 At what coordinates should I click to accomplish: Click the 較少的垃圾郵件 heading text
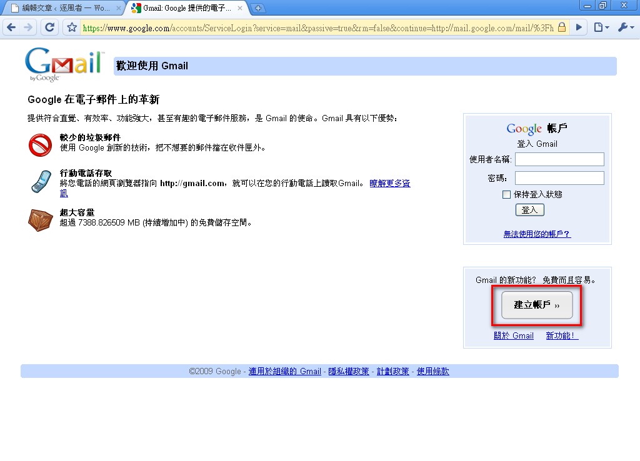(x=90, y=137)
